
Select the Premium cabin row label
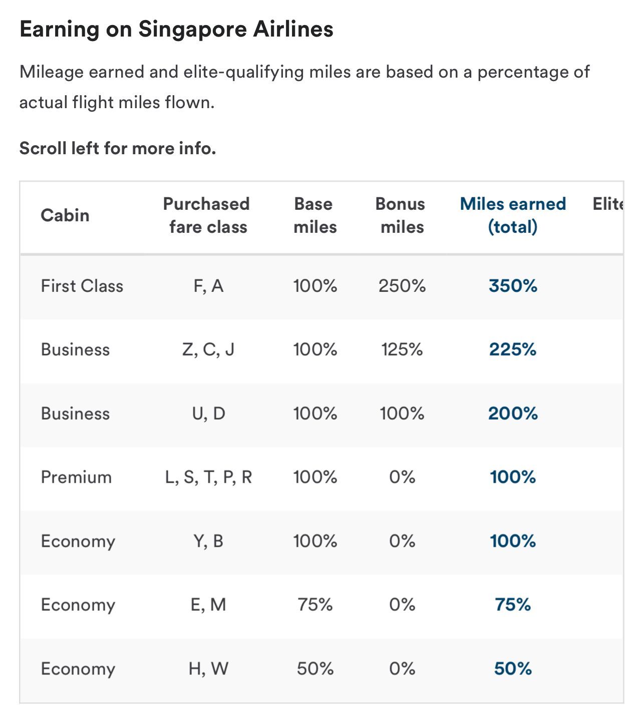pos(76,477)
